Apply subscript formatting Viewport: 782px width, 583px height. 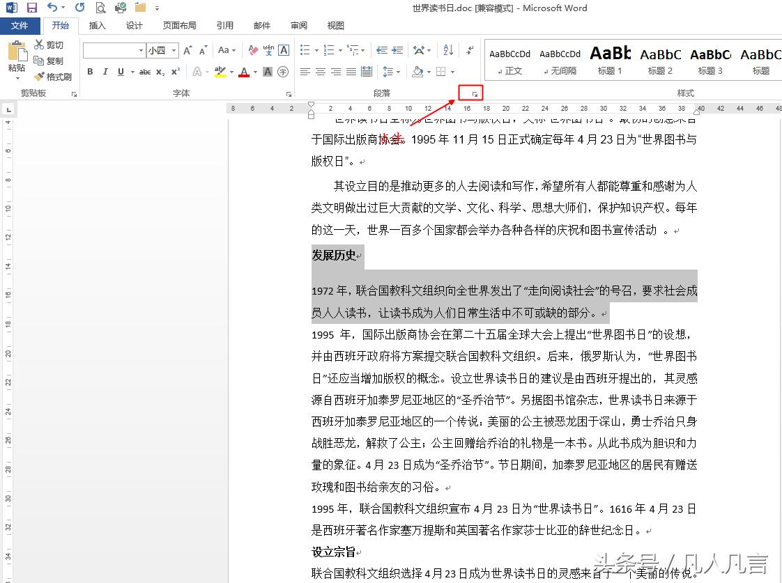coord(160,72)
